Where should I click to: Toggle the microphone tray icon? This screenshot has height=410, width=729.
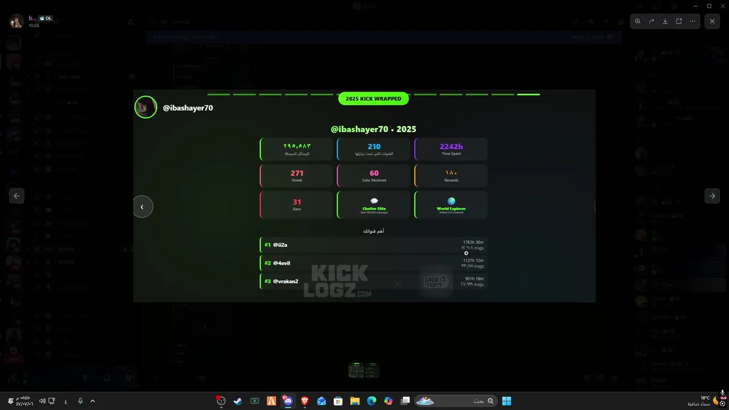pos(80,401)
